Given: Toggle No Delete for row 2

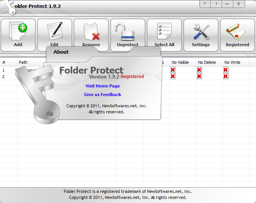Looking at the screenshot, I should pos(199,76).
